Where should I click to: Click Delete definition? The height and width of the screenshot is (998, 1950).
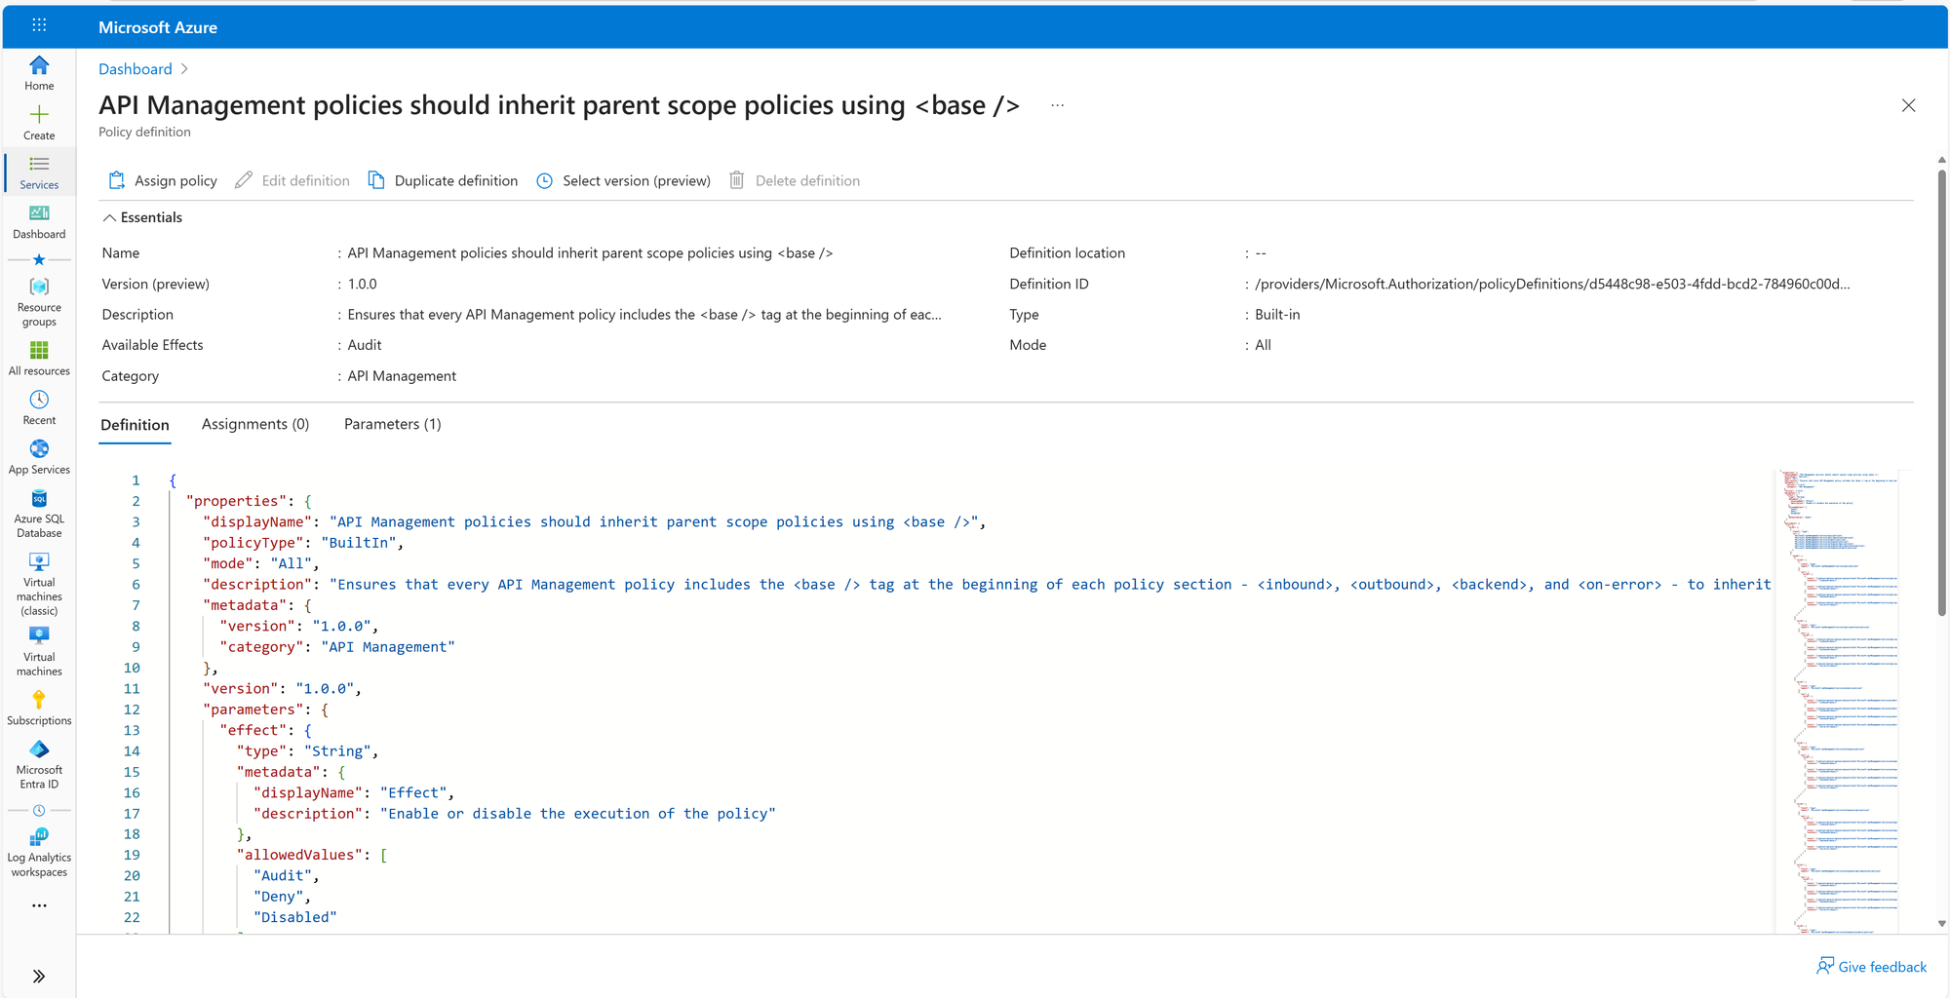(795, 180)
